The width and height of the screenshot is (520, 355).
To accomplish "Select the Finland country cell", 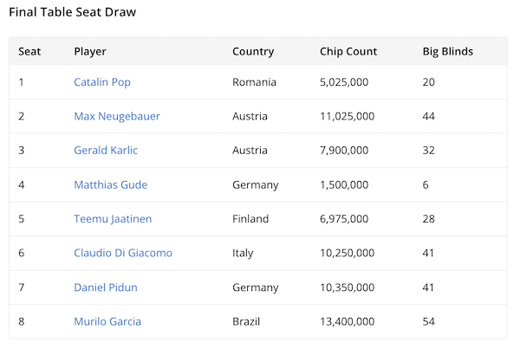I will (x=250, y=219).
